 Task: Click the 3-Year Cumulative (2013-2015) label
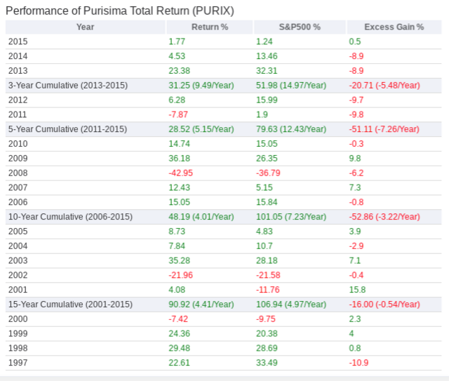click(68, 86)
